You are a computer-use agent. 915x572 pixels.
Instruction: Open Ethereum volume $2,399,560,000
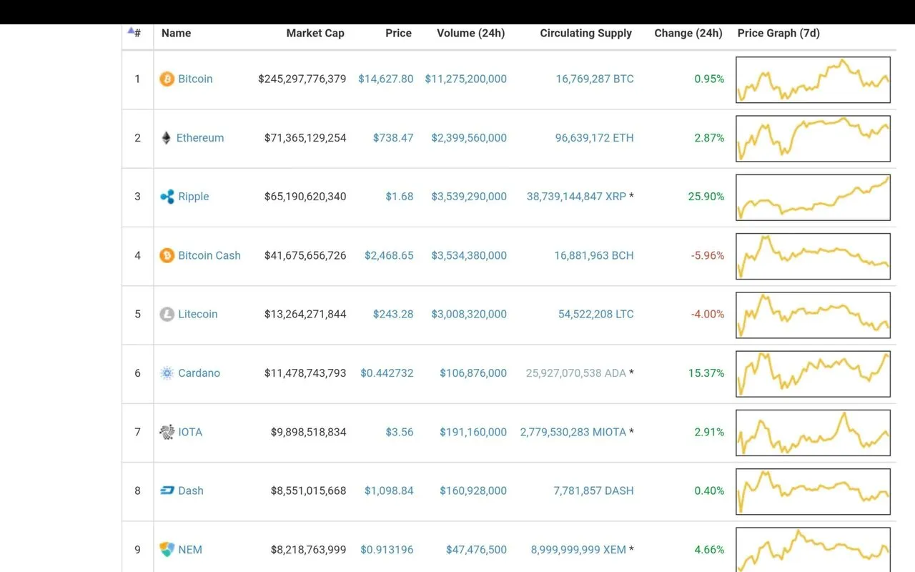469,138
